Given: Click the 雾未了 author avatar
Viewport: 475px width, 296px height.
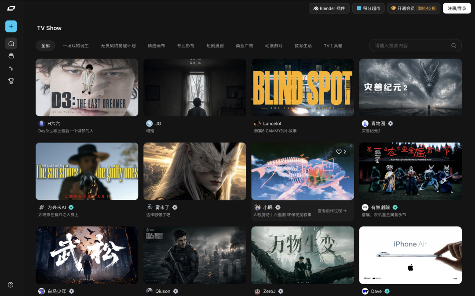Looking at the screenshot, I should click(x=150, y=207).
